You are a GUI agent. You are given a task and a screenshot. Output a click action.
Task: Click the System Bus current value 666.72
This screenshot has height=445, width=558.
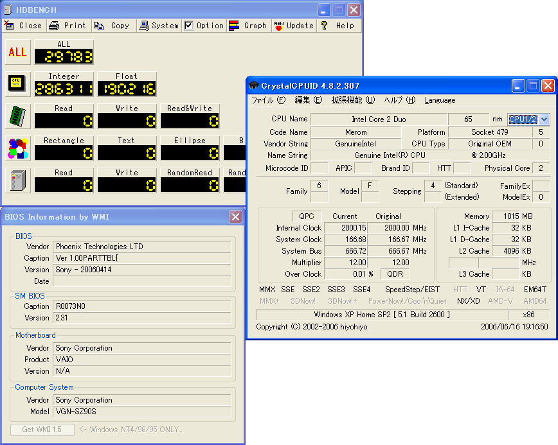pyautogui.click(x=346, y=251)
